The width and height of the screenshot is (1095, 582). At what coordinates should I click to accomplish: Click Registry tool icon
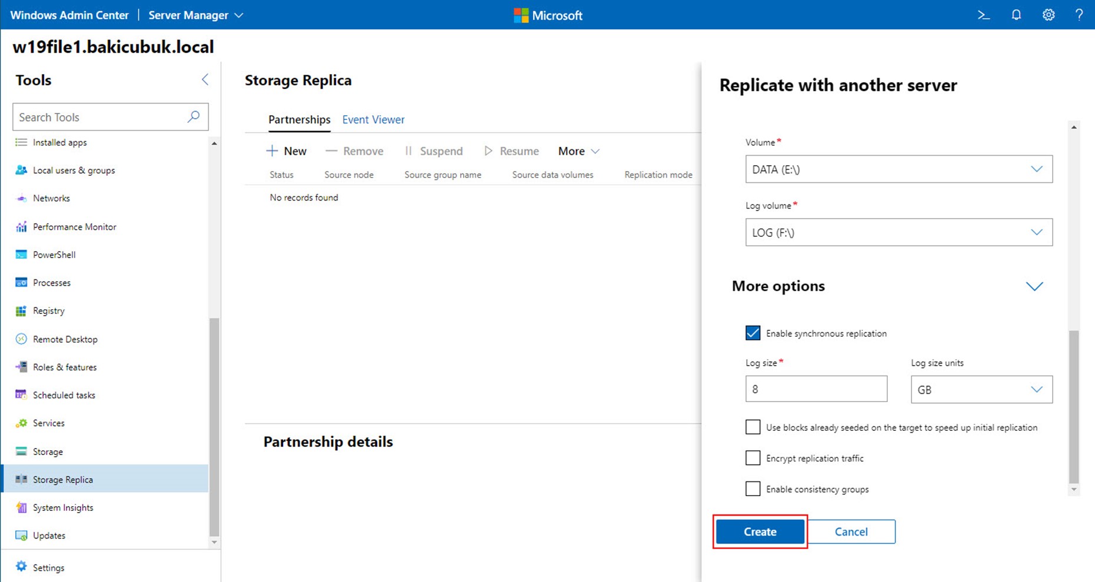pos(21,310)
